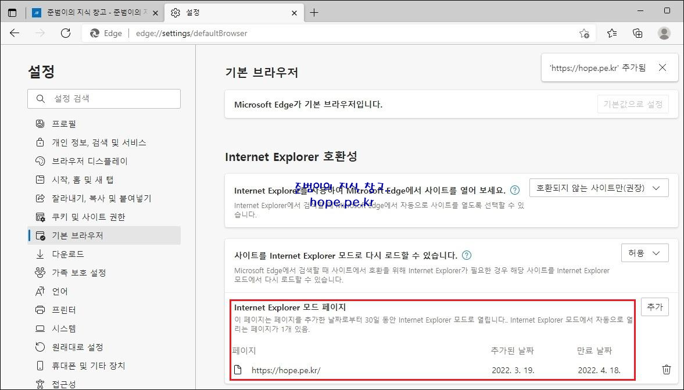The width and height of the screenshot is (684, 390).
Task: Click the 기본값으로 설정 button
Action: [632, 104]
